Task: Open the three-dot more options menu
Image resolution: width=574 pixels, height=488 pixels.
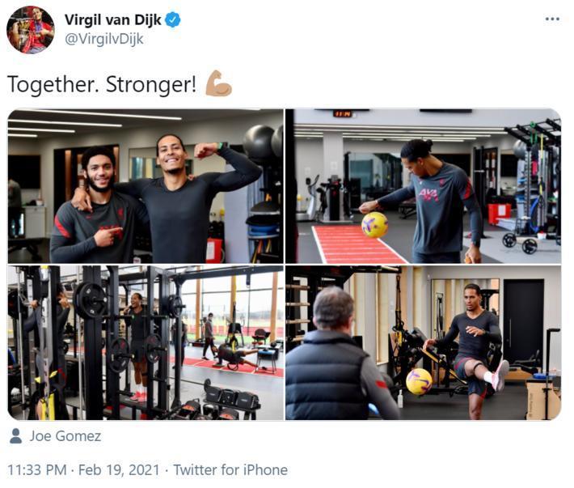Action: click(552, 19)
